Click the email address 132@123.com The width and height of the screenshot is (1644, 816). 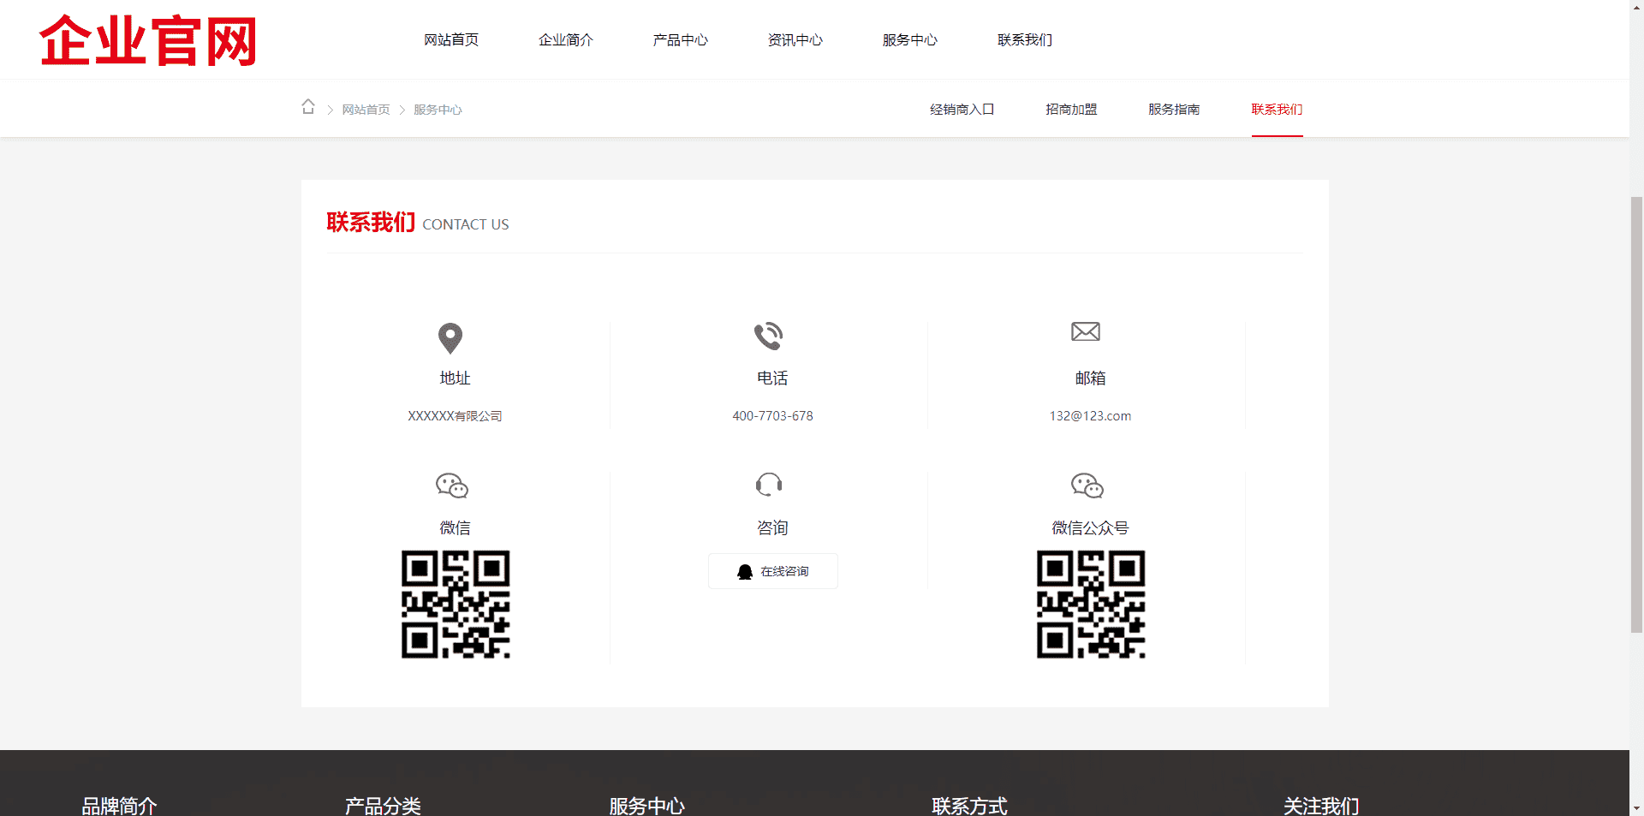[x=1090, y=416]
